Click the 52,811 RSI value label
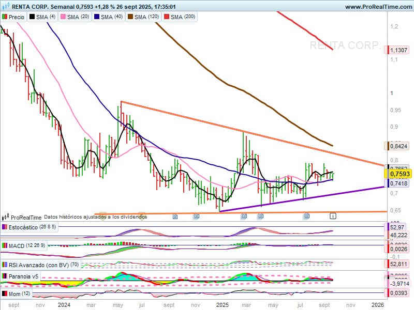Screen dimensions: 414x310 pos(398,263)
